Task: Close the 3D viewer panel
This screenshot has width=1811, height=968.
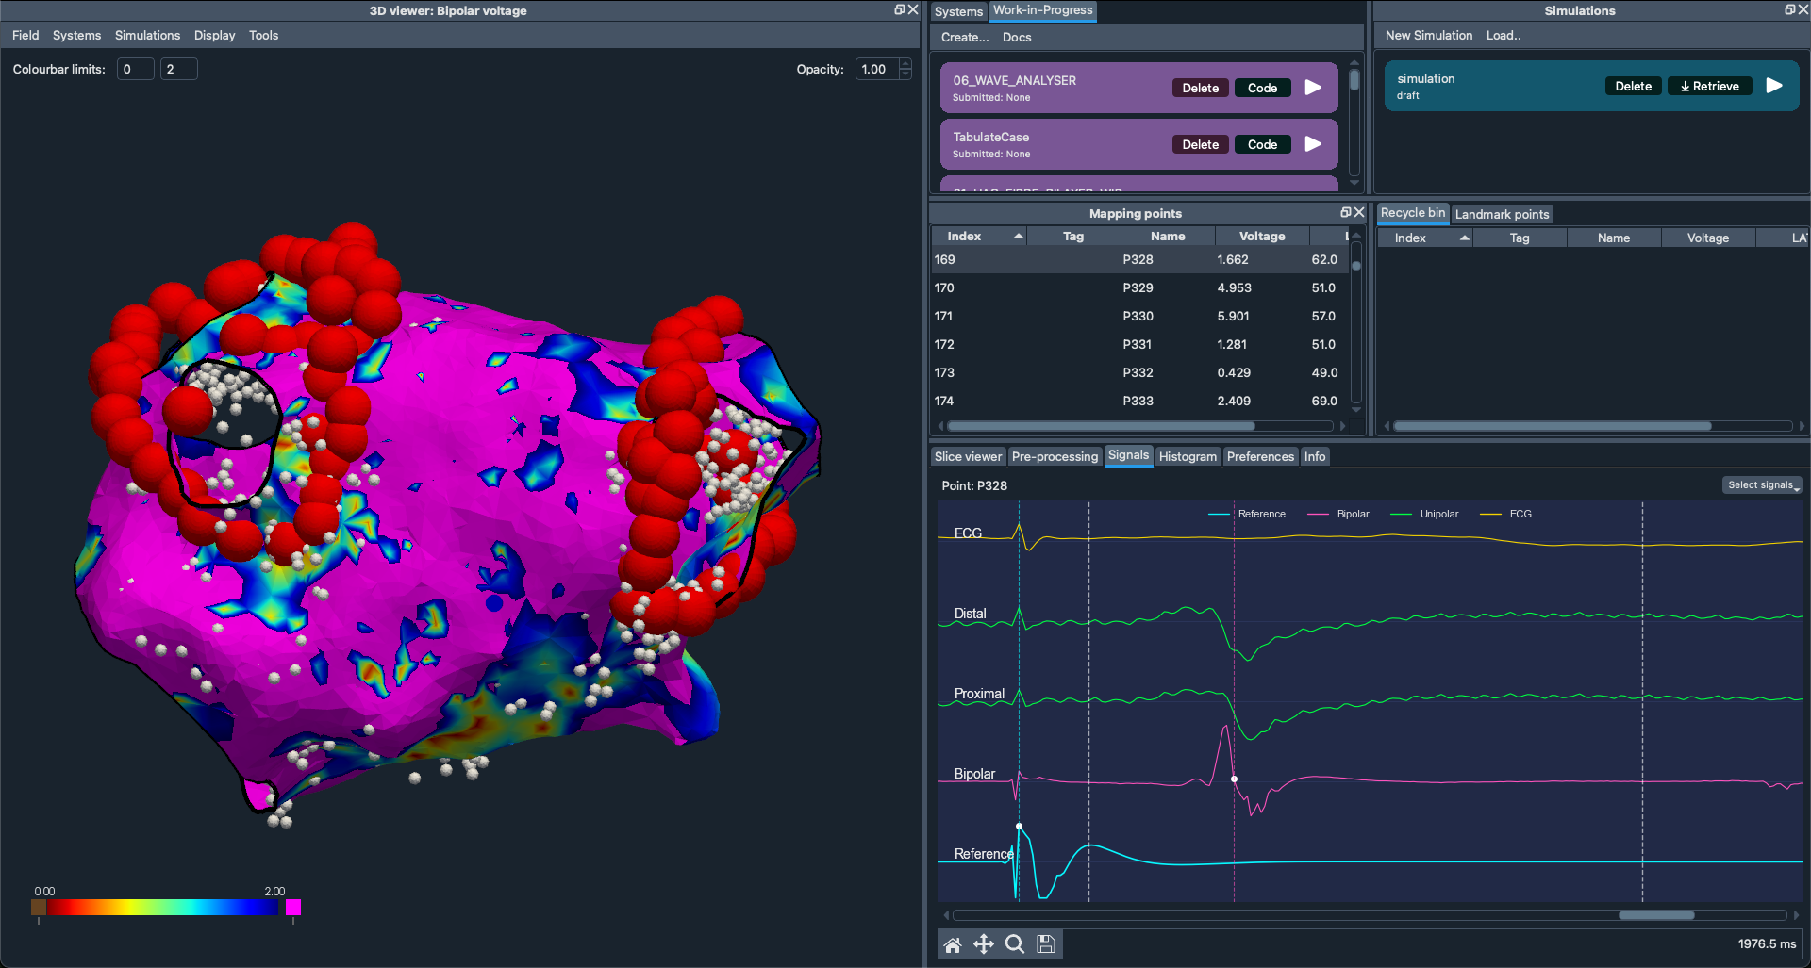Action: pyautogui.click(x=913, y=10)
